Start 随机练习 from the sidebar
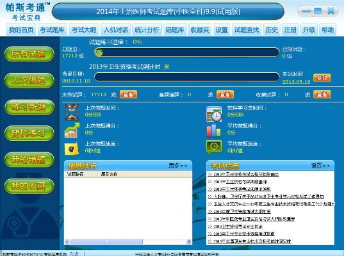 coord(29,133)
